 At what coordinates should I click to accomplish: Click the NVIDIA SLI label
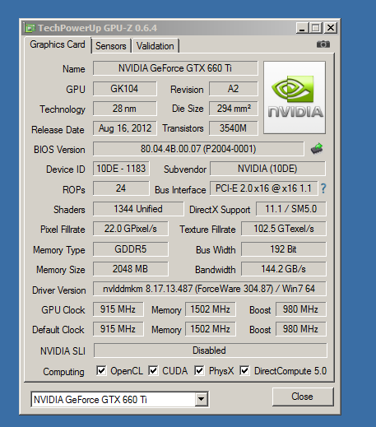[x=63, y=351]
